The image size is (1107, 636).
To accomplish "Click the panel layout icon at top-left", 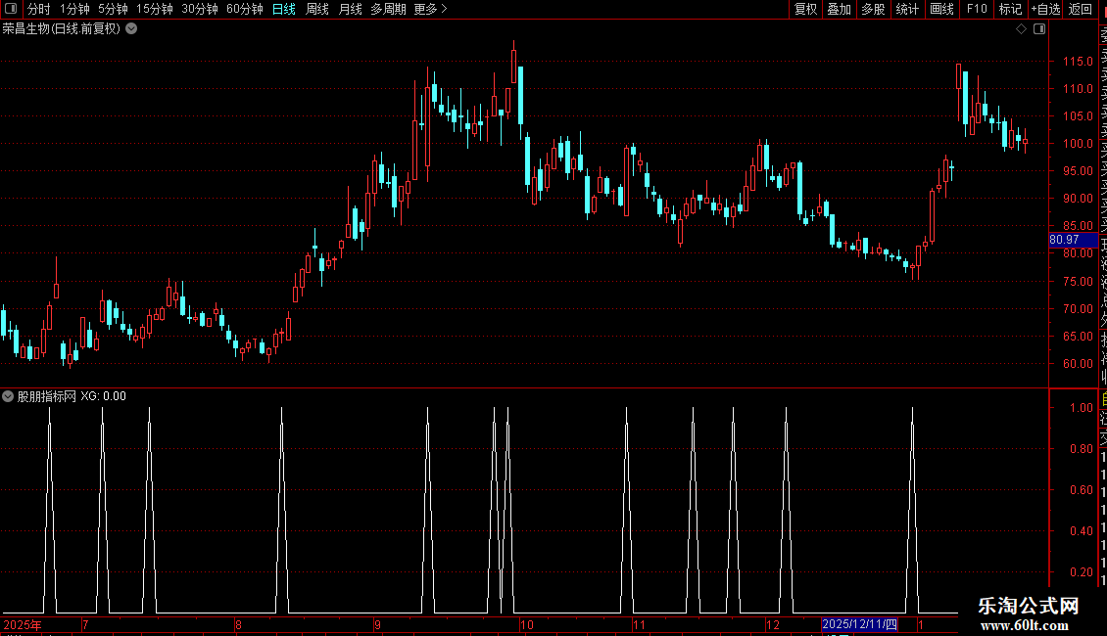I will [x=11, y=9].
